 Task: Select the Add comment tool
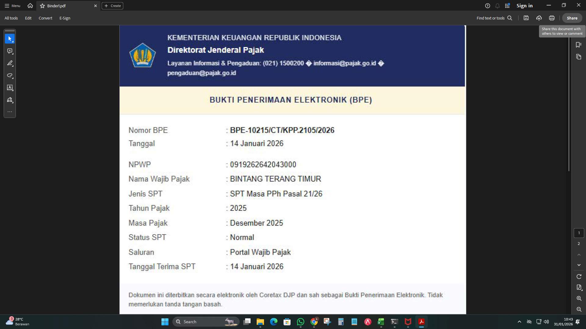click(9, 51)
